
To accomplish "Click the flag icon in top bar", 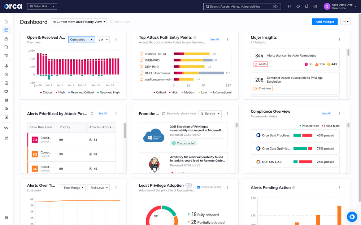I will tap(290, 7).
